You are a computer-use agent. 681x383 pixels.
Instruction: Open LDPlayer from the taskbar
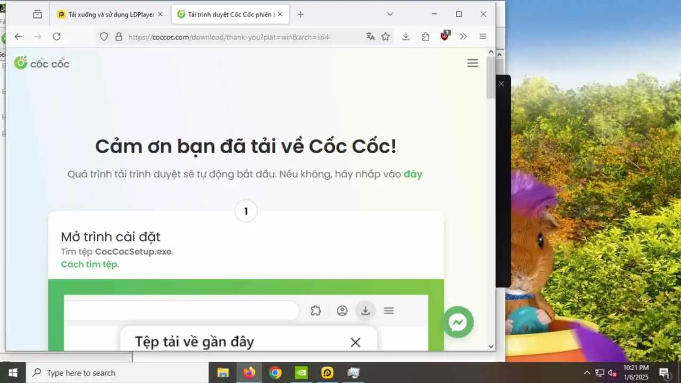tap(327, 373)
